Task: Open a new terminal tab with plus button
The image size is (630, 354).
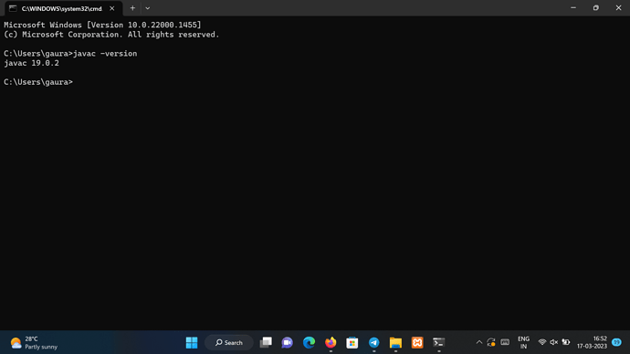Action: tap(132, 8)
